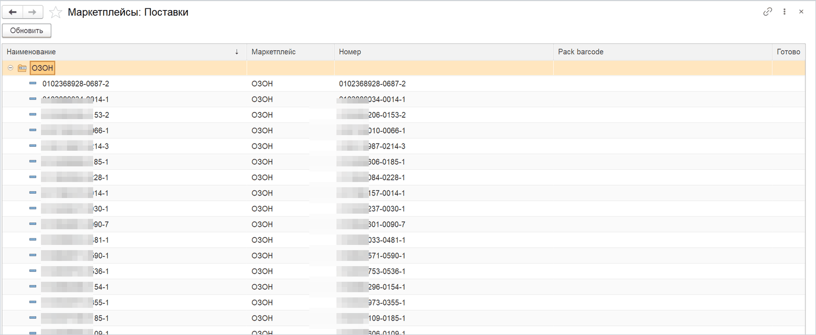Image resolution: width=816 pixels, height=335 pixels.
Task: Click the row icon for number ending 084-0228-1
Action: (33, 178)
